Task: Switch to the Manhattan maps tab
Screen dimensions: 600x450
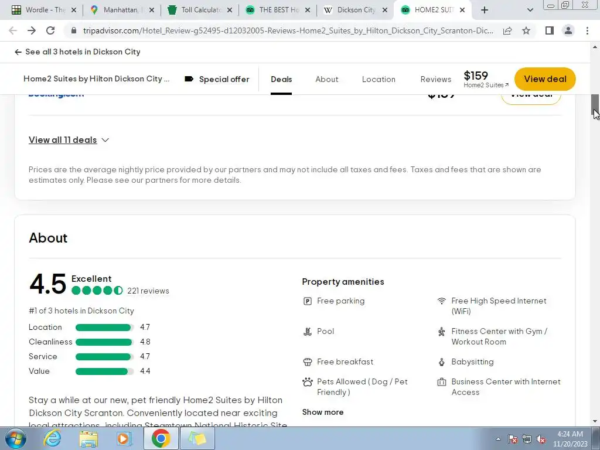Action: (x=122, y=10)
